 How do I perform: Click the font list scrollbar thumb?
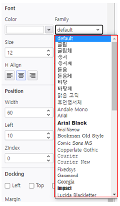(x=114, y=76)
